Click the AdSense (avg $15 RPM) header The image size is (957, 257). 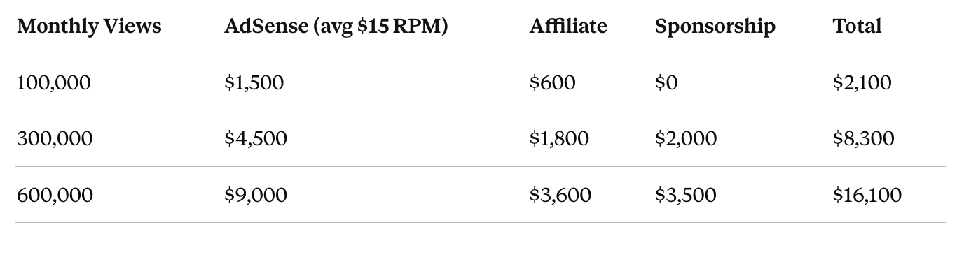tap(336, 27)
